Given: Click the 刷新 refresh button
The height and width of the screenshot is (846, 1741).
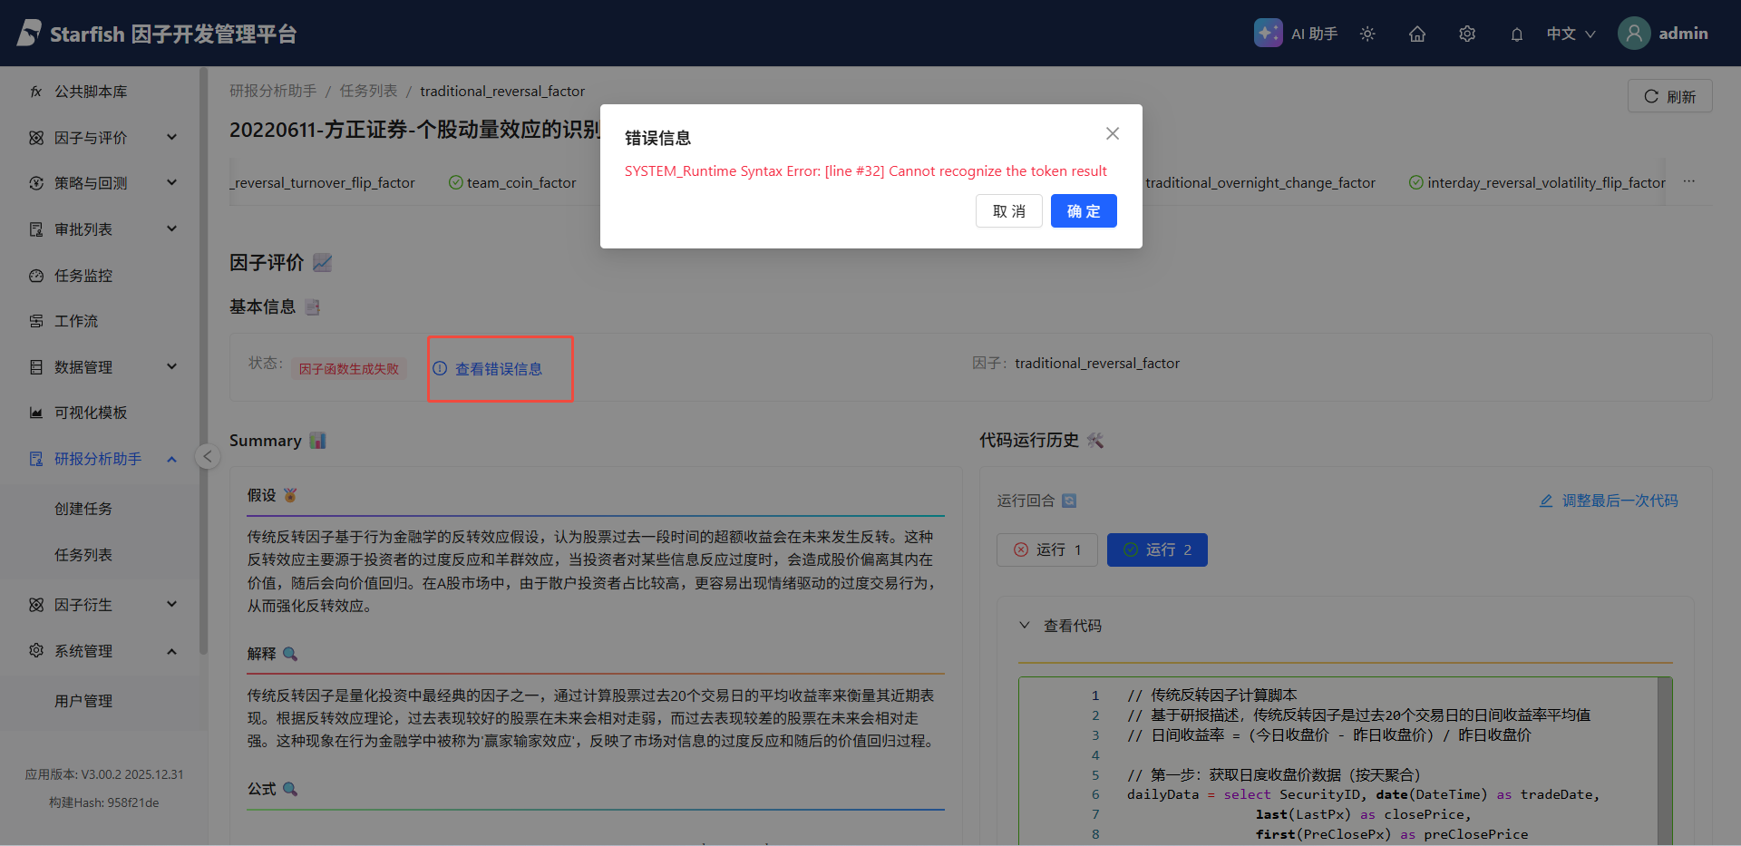Looking at the screenshot, I should (x=1669, y=96).
